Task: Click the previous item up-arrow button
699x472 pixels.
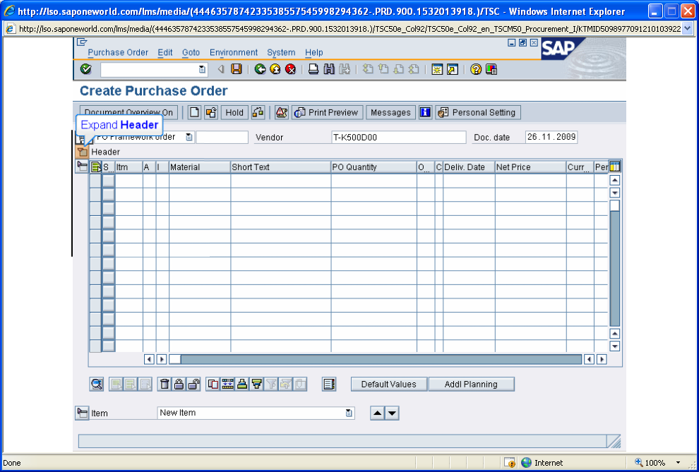Action: 378,413
